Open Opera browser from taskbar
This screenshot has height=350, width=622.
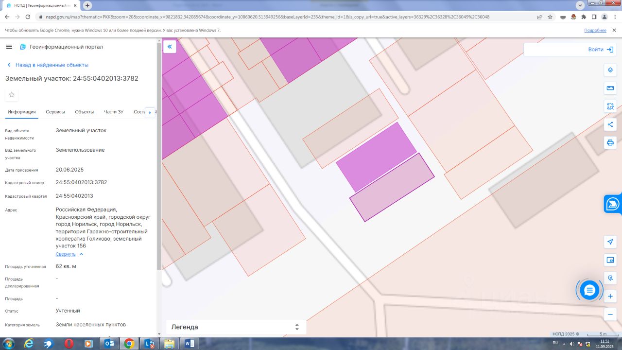(69, 344)
